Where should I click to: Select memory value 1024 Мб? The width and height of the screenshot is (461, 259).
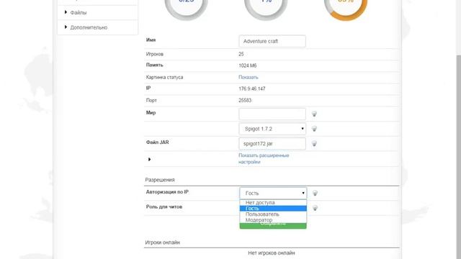(x=248, y=65)
